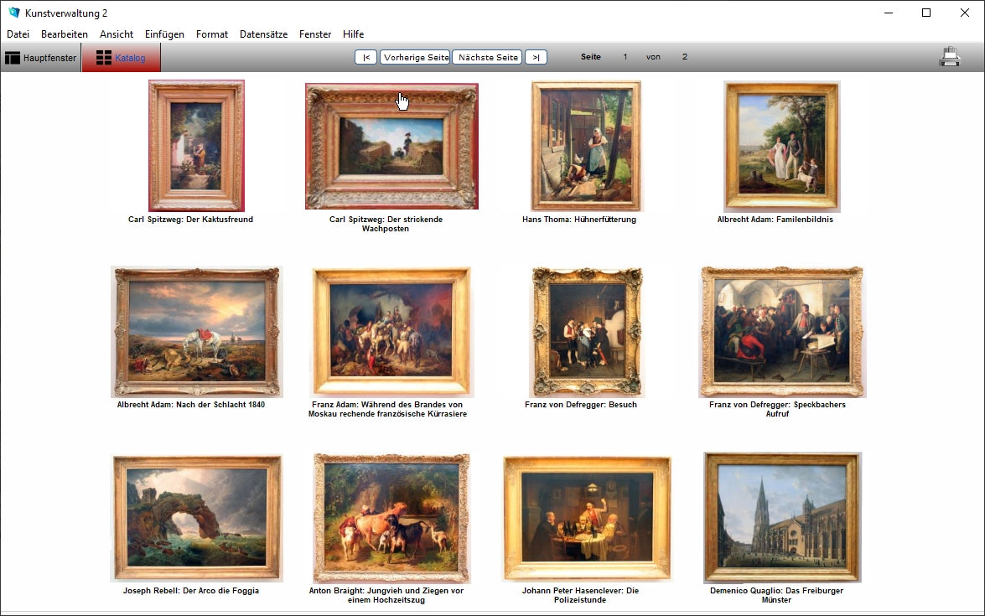Open the Hilfe menu
This screenshot has height=616, width=985.
tap(353, 34)
